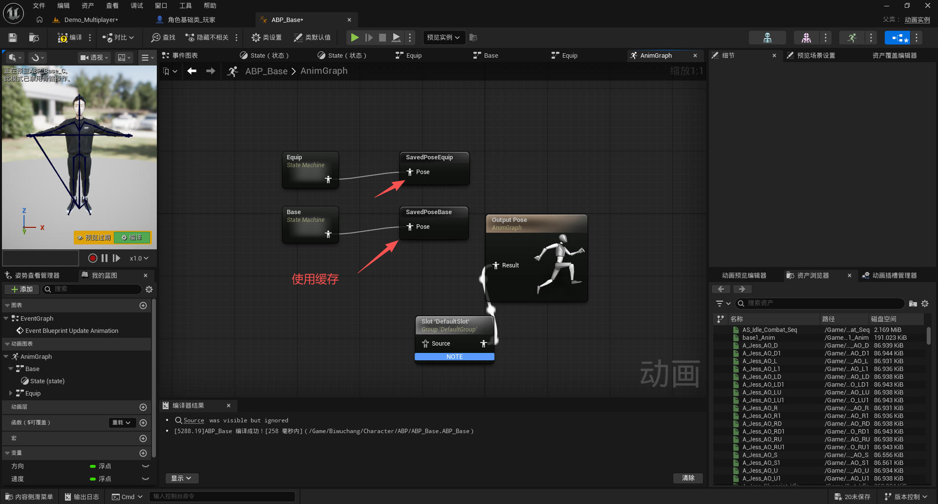Click the skeletal mesh mode icon
The height and width of the screenshot is (504, 938).
[806, 38]
